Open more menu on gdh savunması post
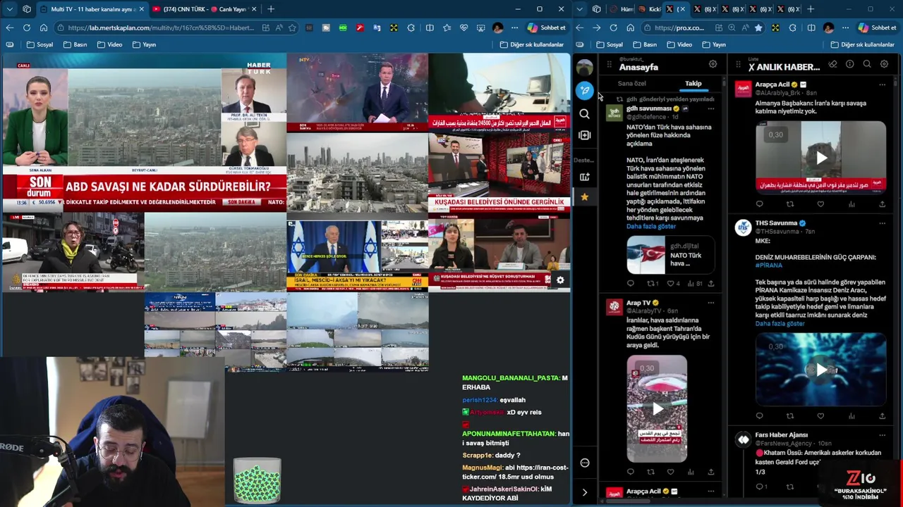Screen dimensions: 903x507 click(710, 108)
